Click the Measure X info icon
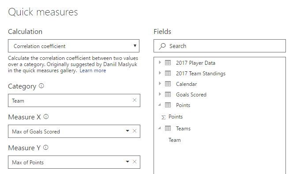Image resolution: width=289 pixels, height=174 pixels. coord(46,117)
